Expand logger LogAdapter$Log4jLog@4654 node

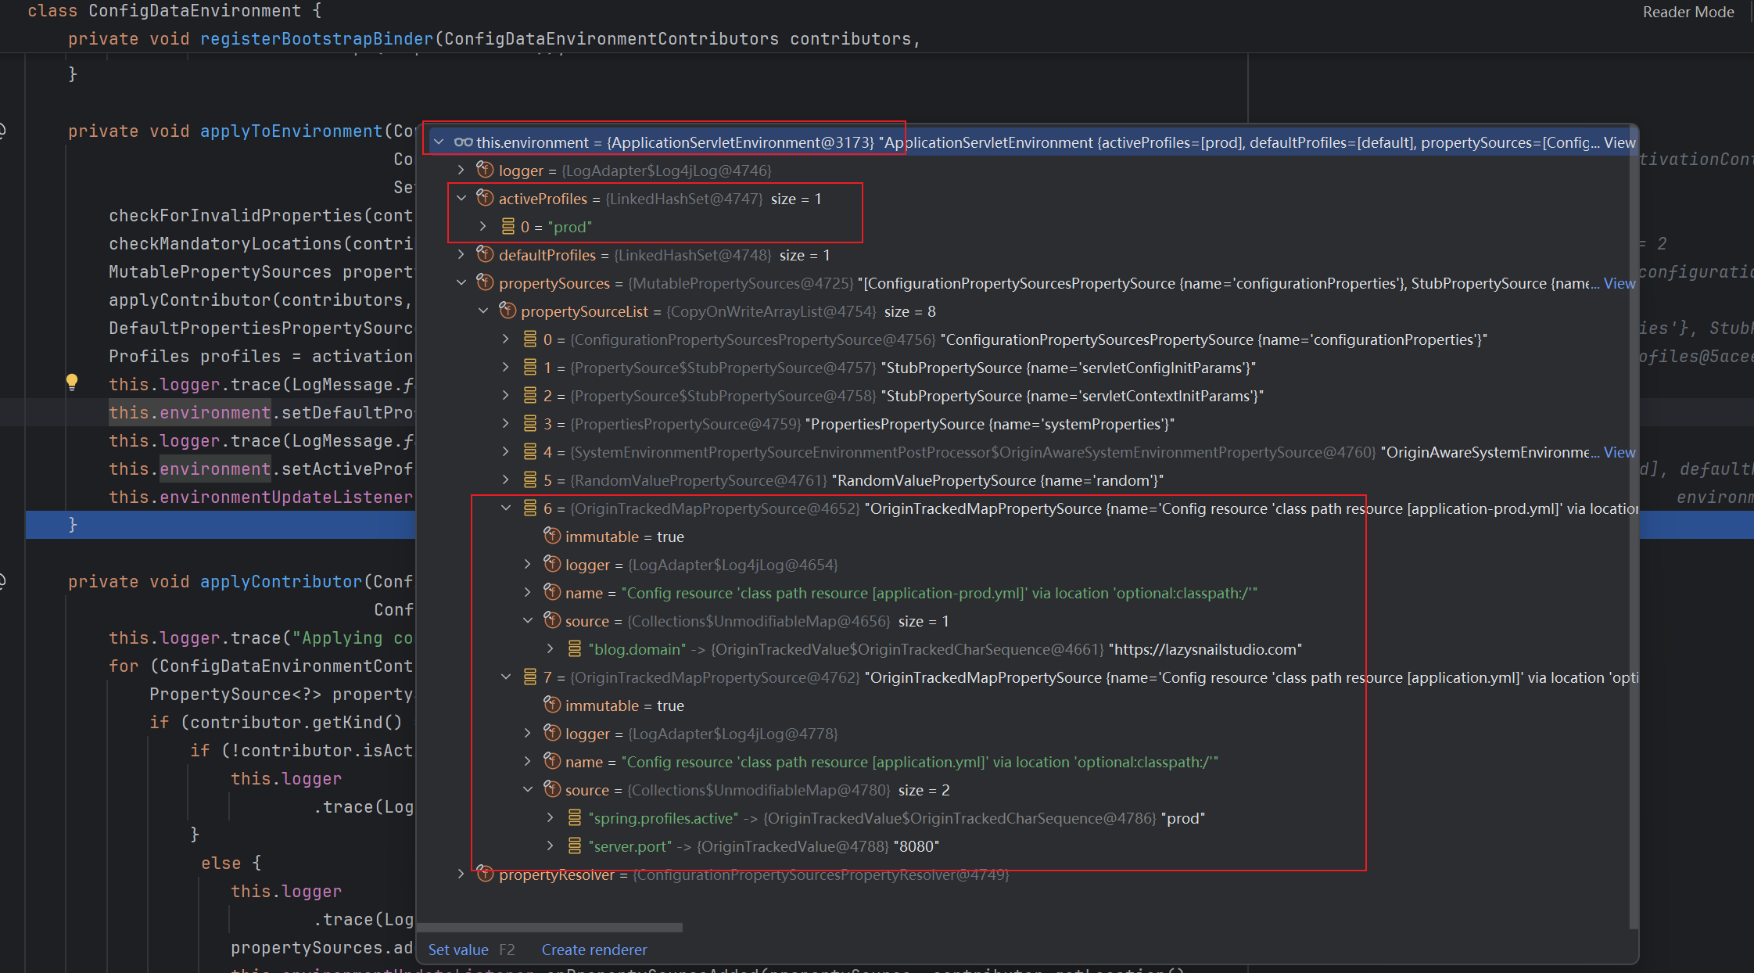(527, 565)
